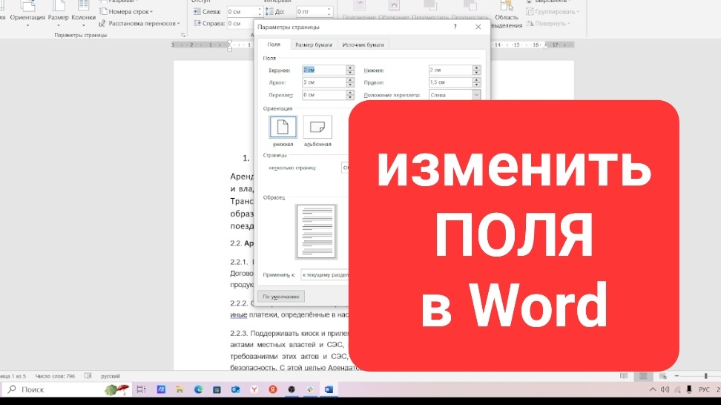The image size is (721, 405).
Task: Click the Параметры страницы dialog launcher arrow
Action: pos(183,35)
